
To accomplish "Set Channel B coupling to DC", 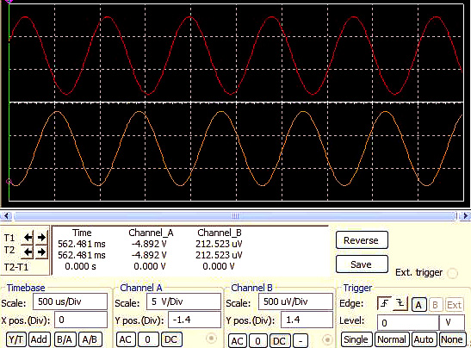I will tap(280, 341).
